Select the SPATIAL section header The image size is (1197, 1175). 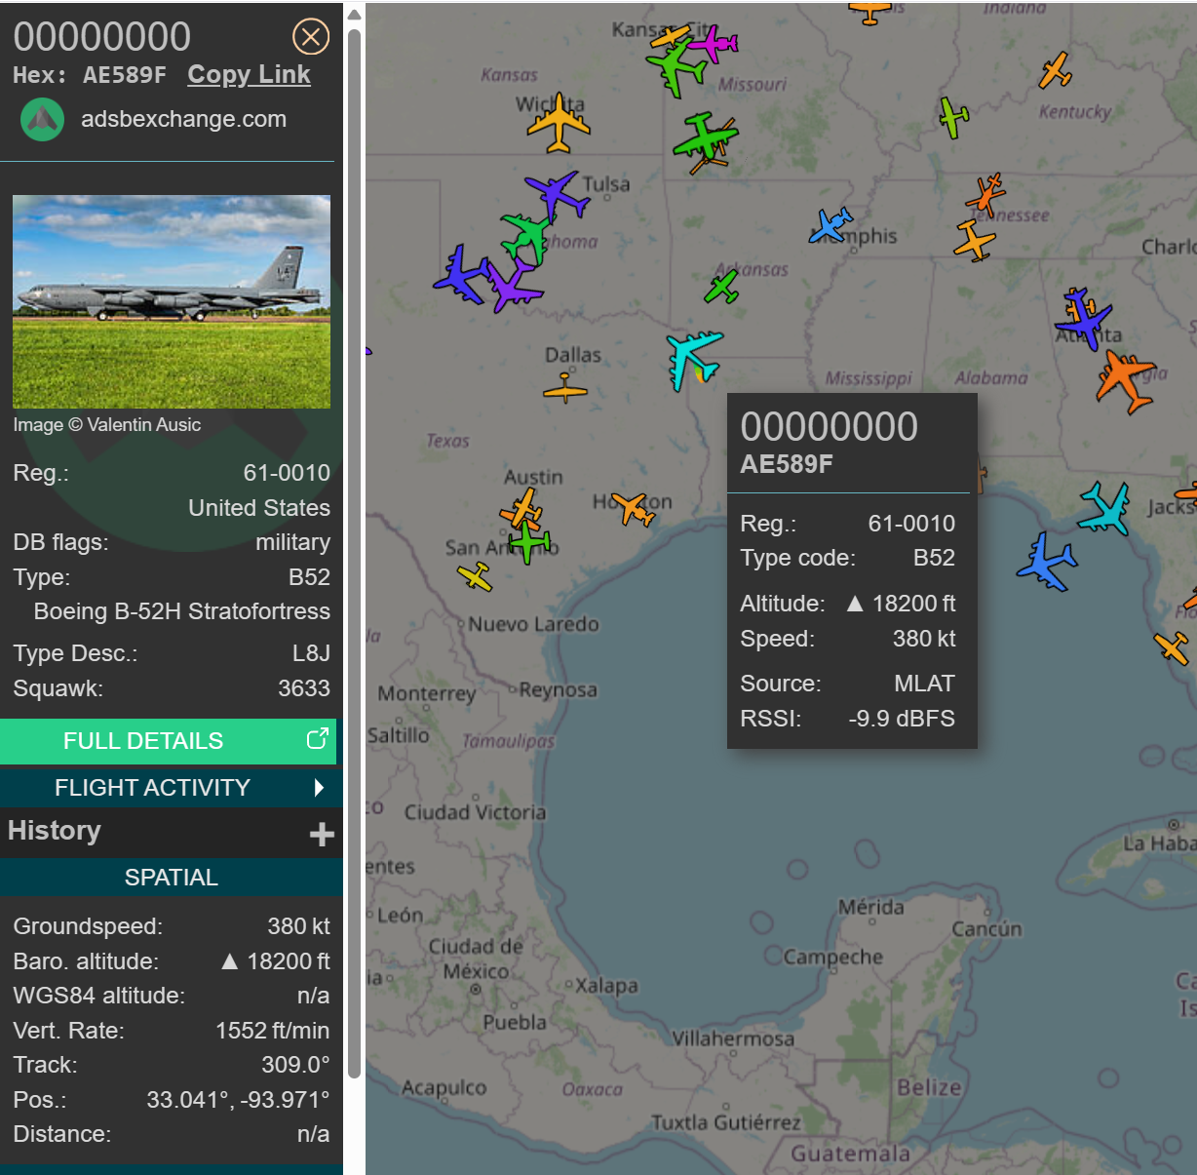[x=171, y=878]
